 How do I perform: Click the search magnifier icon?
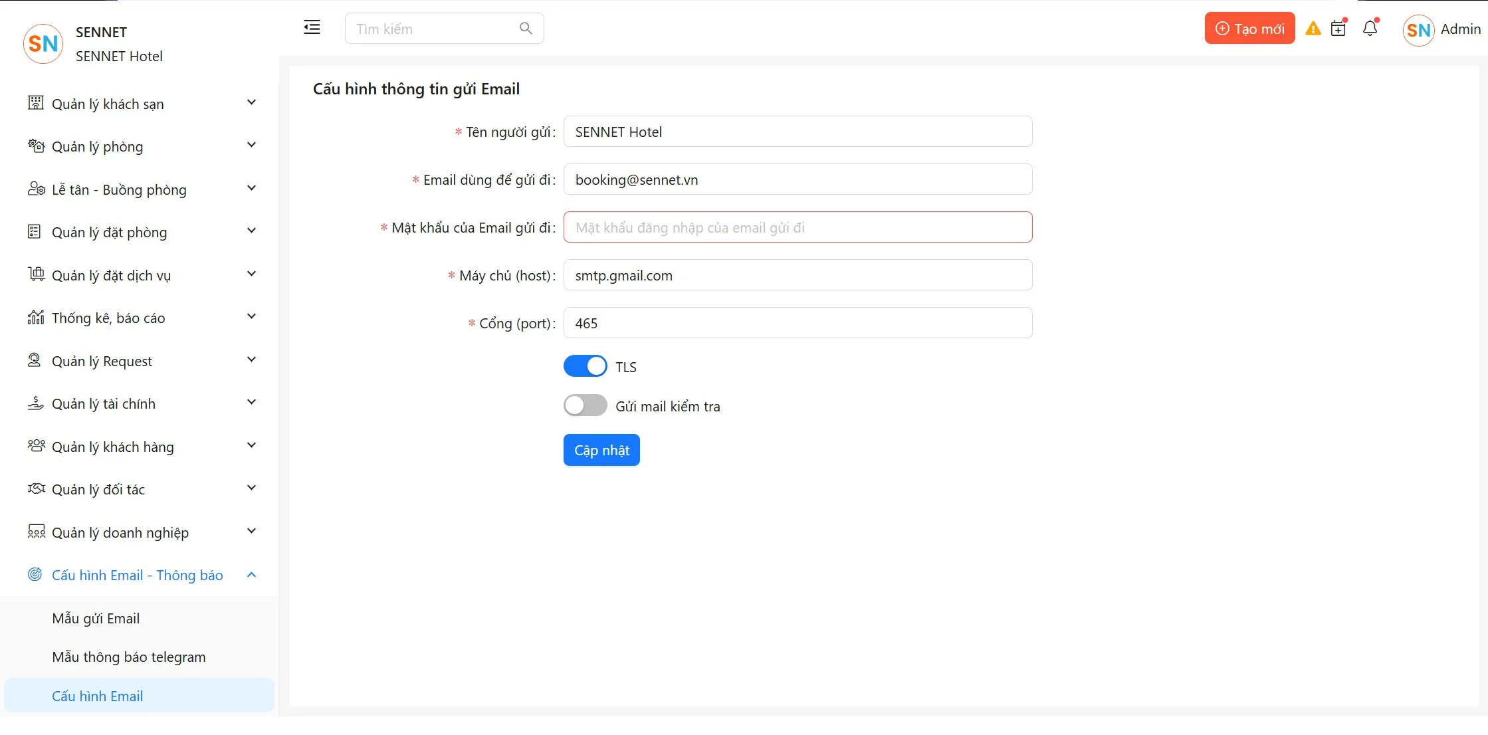pos(525,29)
